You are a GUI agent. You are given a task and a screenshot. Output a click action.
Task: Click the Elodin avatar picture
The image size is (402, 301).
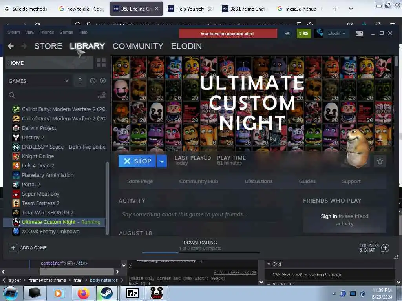click(319, 33)
